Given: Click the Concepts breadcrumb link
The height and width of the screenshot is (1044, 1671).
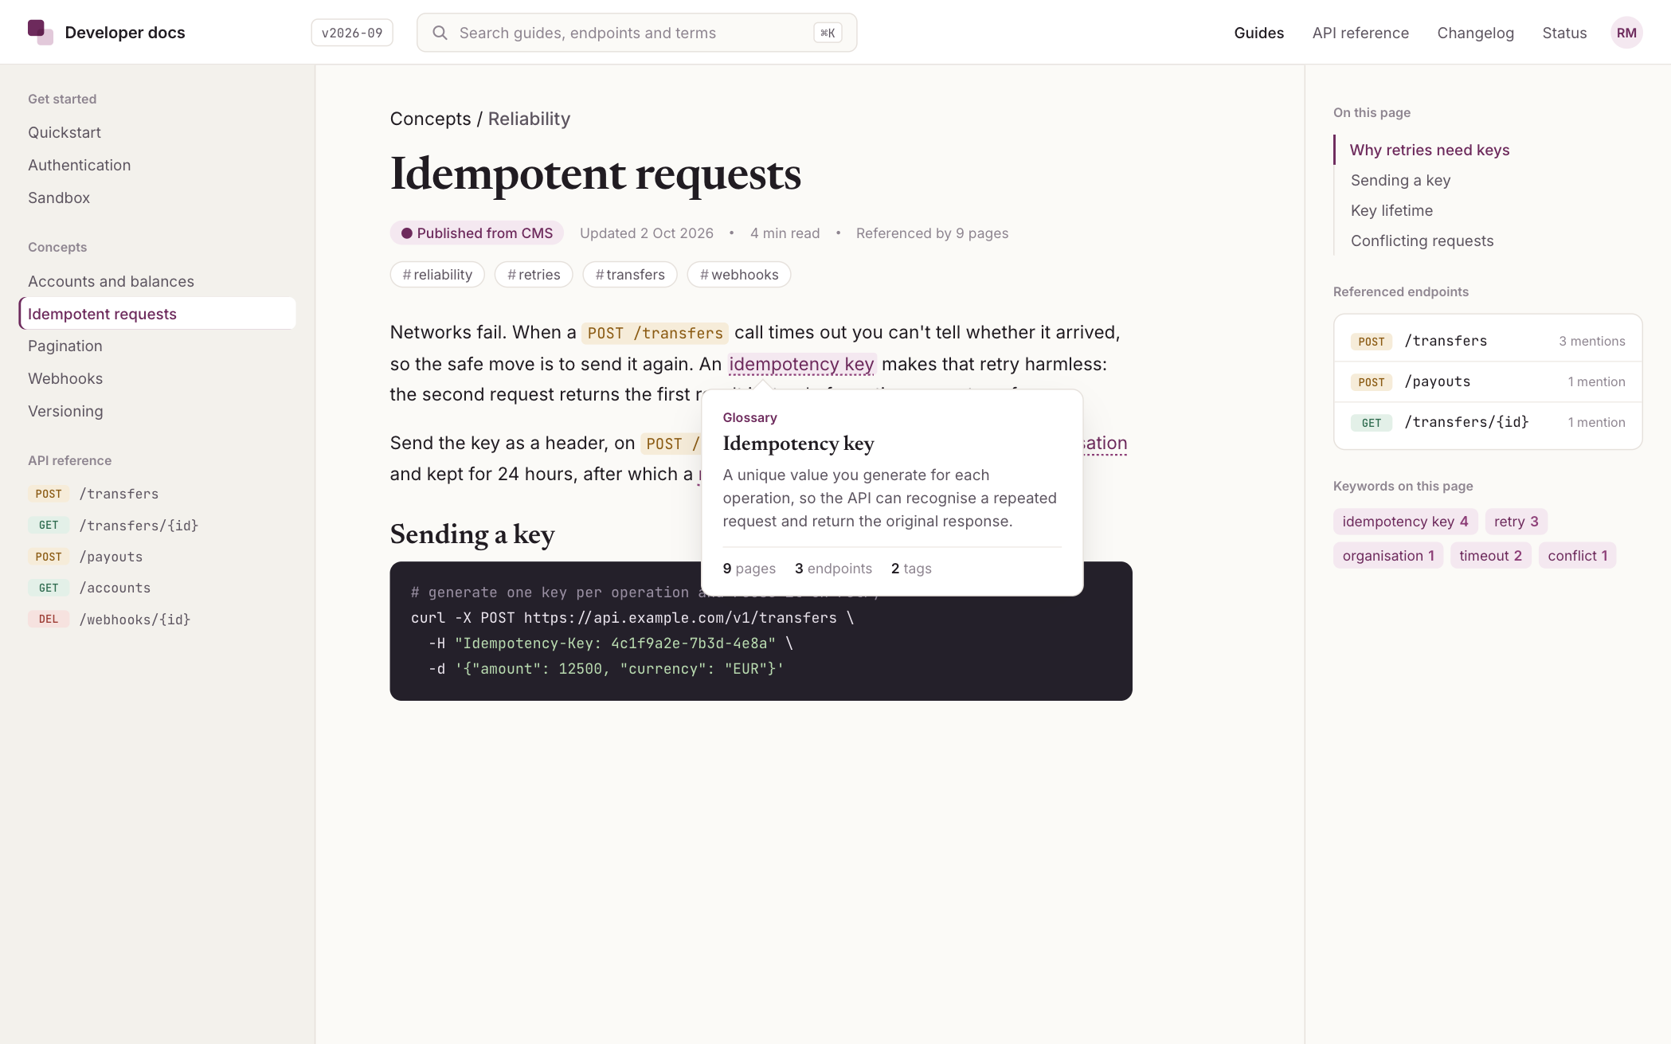Looking at the screenshot, I should coord(430,119).
